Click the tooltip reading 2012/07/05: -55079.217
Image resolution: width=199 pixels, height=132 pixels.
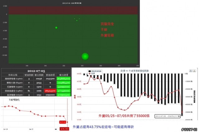(168, 116)
